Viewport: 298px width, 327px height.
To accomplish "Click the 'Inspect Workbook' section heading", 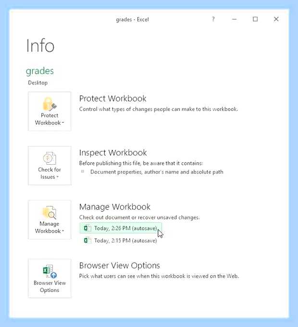I will pyautogui.click(x=113, y=153).
